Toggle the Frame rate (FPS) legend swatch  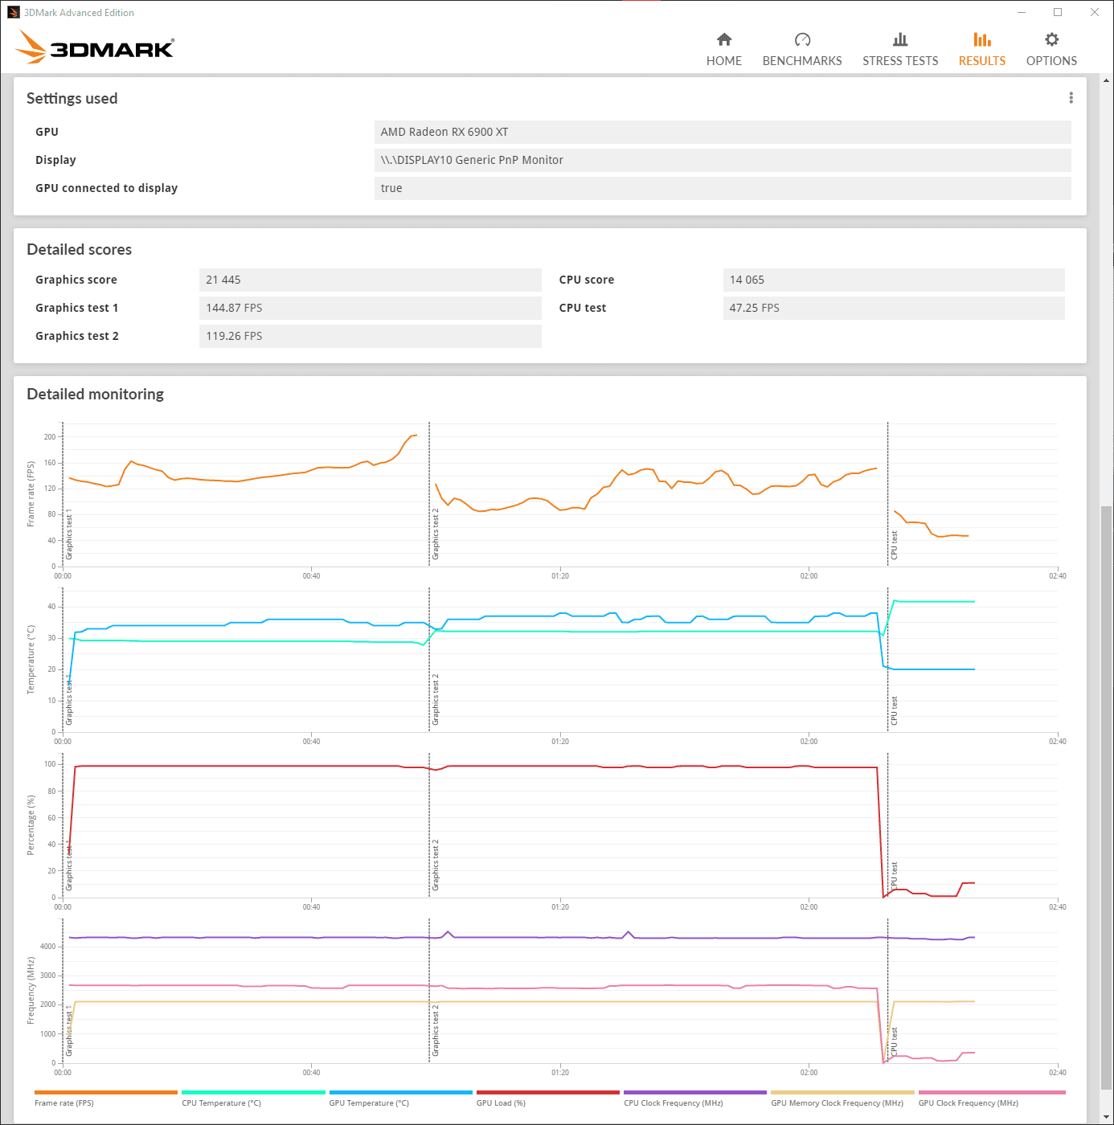point(106,1092)
